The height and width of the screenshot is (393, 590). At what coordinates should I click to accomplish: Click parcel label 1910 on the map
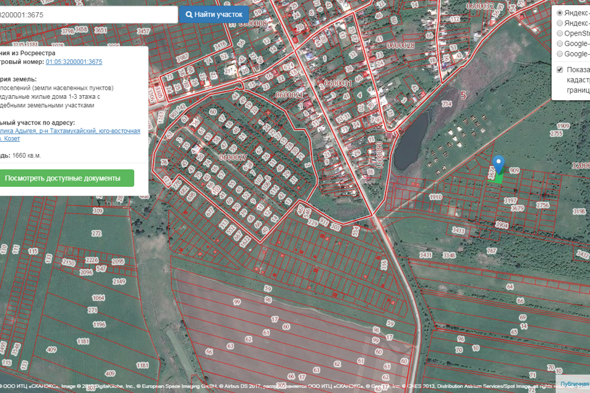[436, 197]
